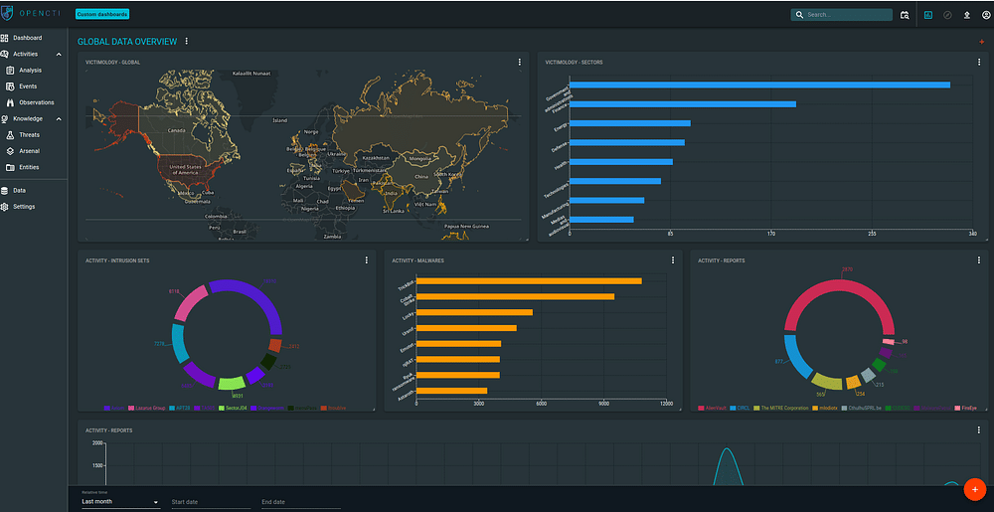Toggle The MITRE Corporation legend entry
The height and width of the screenshot is (512, 994).
[783, 408]
